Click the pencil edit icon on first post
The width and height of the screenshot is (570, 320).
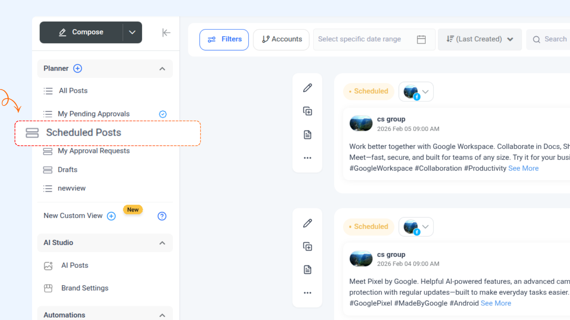pyautogui.click(x=308, y=88)
